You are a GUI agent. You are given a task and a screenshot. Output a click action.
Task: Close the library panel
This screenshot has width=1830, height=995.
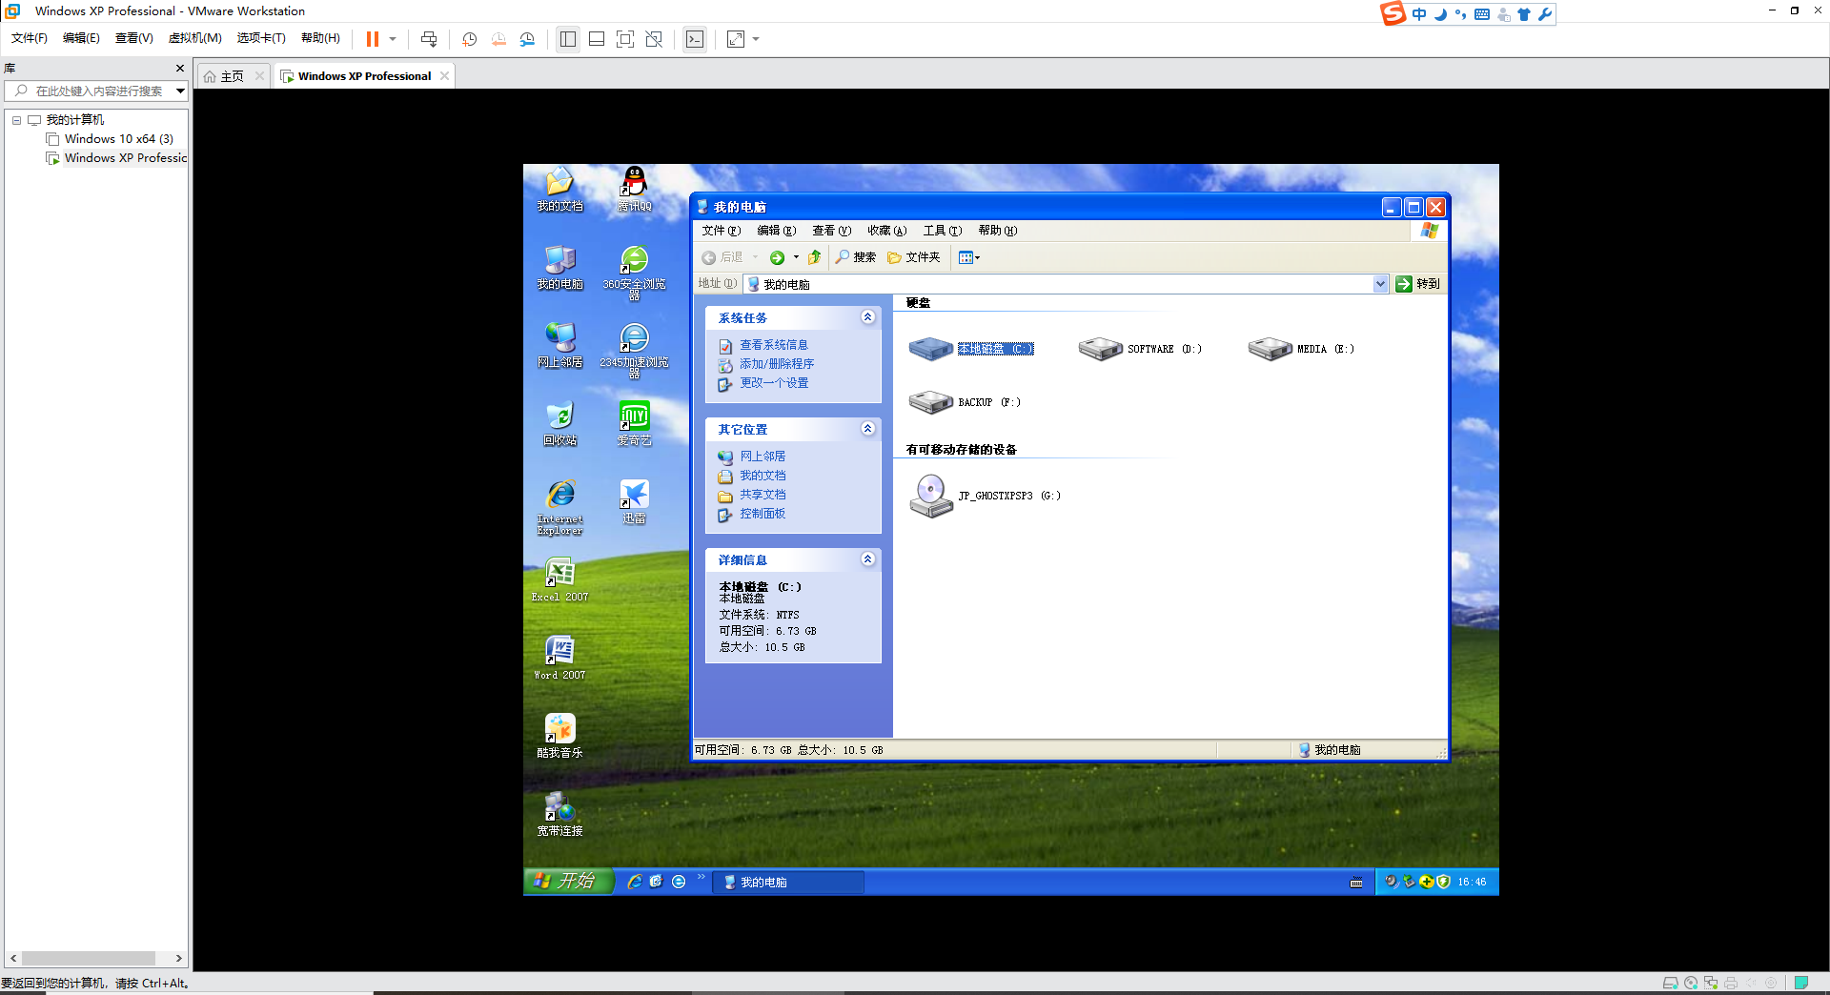[x=180, y=69]
